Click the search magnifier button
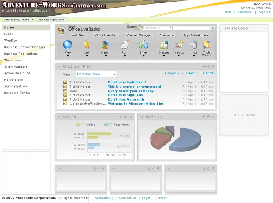Viewport: 273px width, 203px height. tap(213, 28)
